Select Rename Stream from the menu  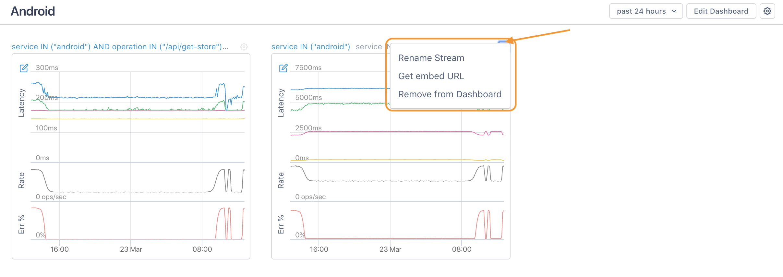point(431,58)
